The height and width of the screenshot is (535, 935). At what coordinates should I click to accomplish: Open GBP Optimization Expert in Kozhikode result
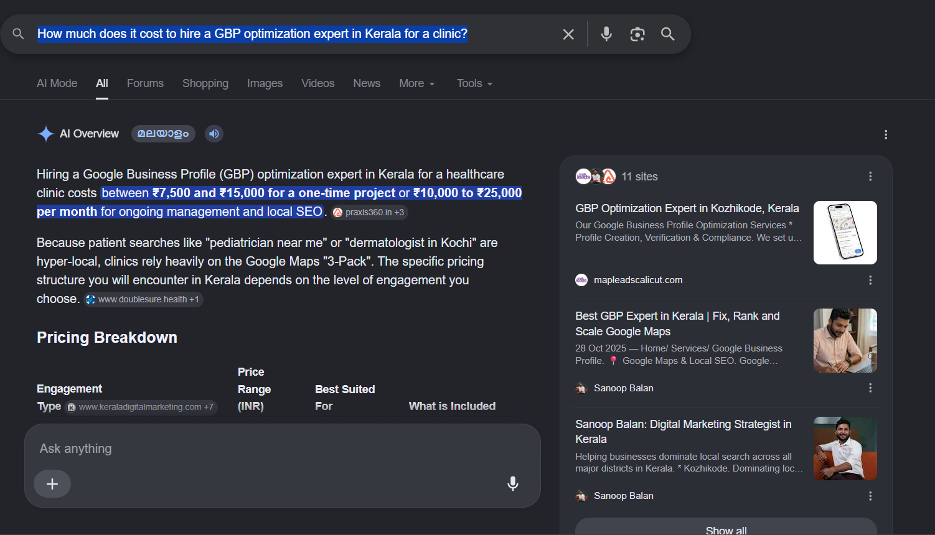point(687,208)
